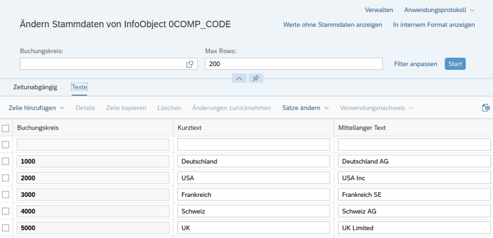Click the Details toolbar button
493x238 pixels.
coord(85,108)
